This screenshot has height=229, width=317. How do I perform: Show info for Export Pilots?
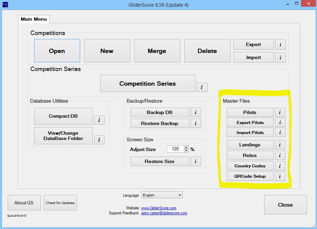coord(280,122)
